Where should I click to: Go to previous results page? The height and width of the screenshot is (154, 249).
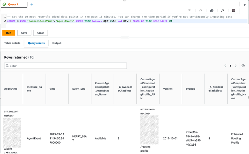(x=225, y=66)
